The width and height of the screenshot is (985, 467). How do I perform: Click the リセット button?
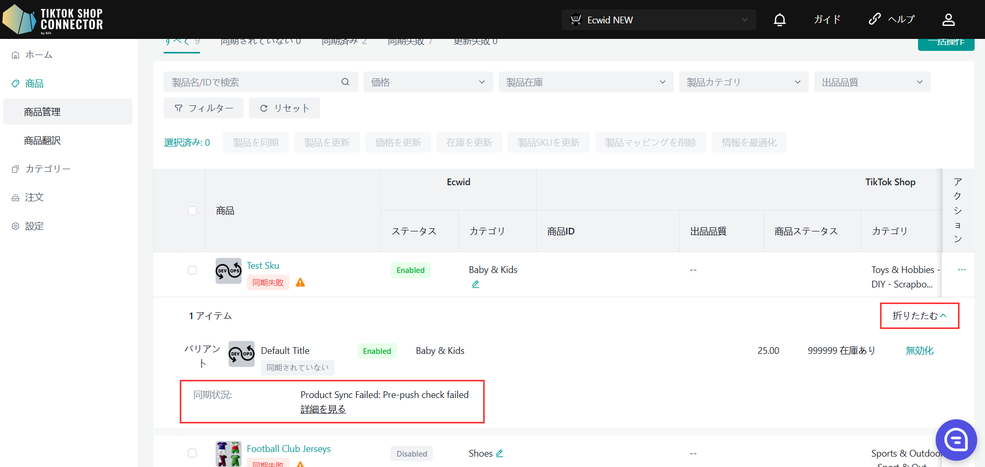coord(284,108)
